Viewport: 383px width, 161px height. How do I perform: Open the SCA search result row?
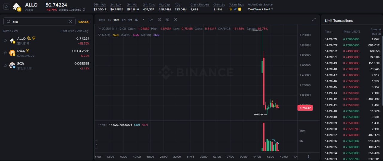pyautogui.click(x=46, y=66)
